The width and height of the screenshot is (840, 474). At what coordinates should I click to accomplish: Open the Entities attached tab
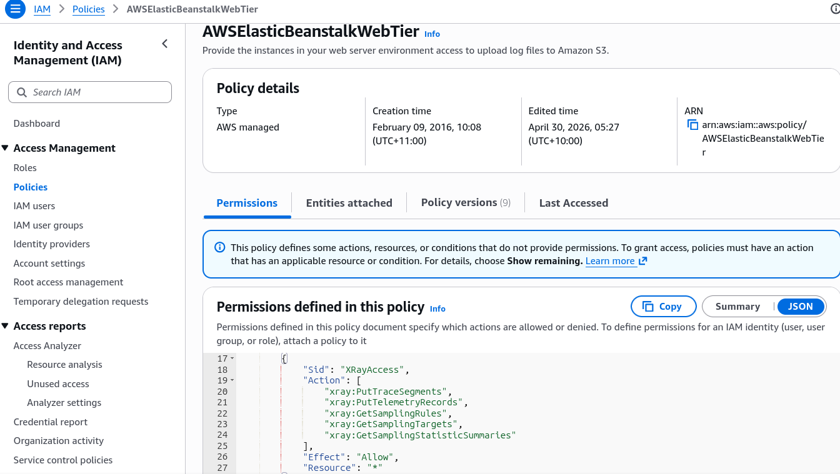click(349, 203)
